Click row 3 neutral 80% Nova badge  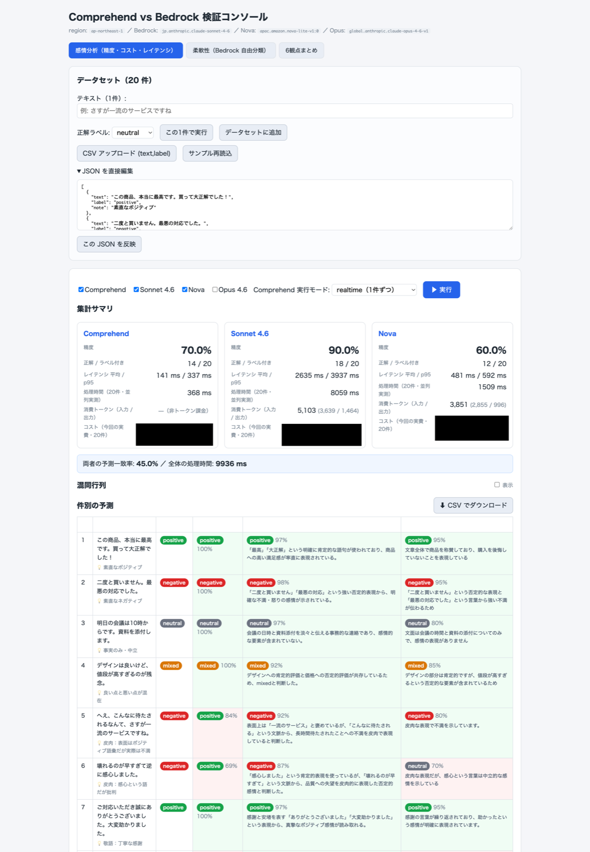click(418, 623)
